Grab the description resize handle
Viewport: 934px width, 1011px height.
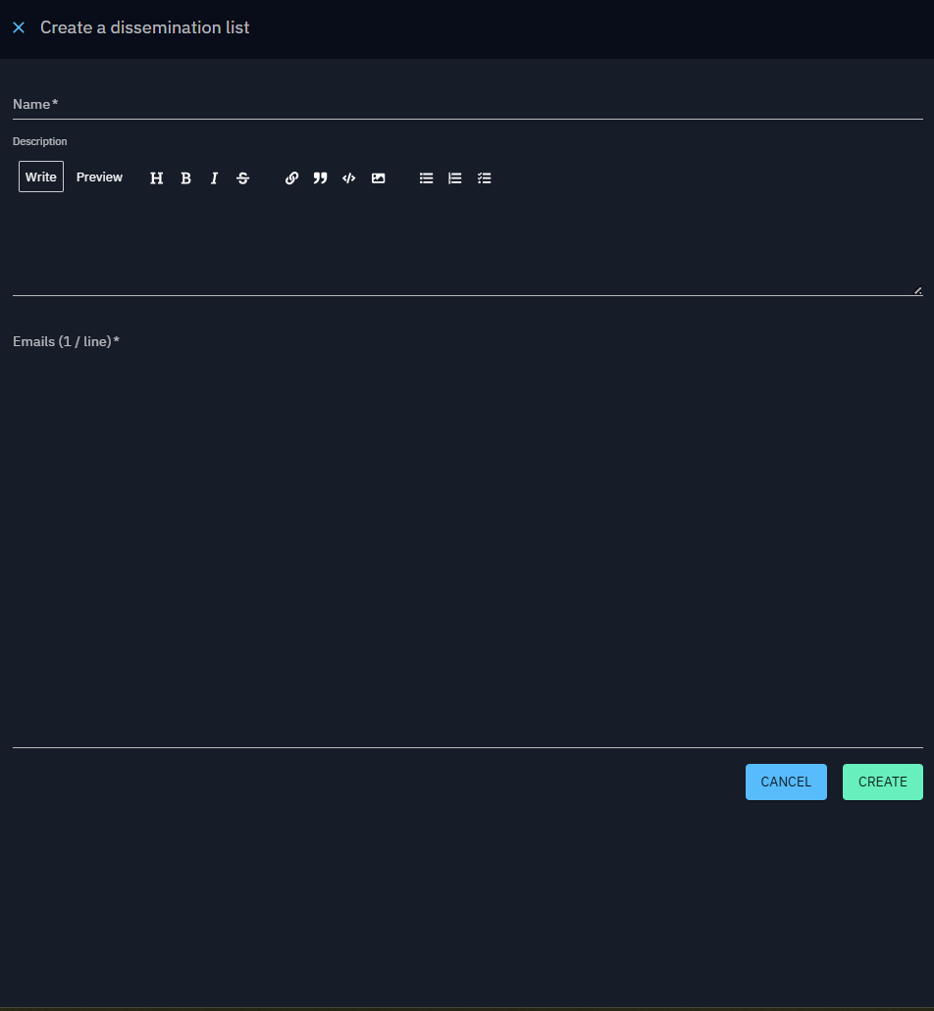[917, 290]
